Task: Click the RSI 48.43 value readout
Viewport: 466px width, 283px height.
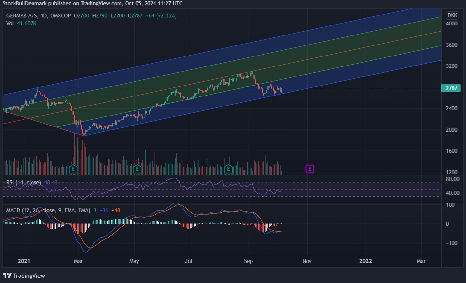Action: click(51, 183)
